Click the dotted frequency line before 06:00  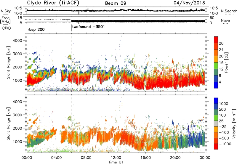tap(49, 20)
